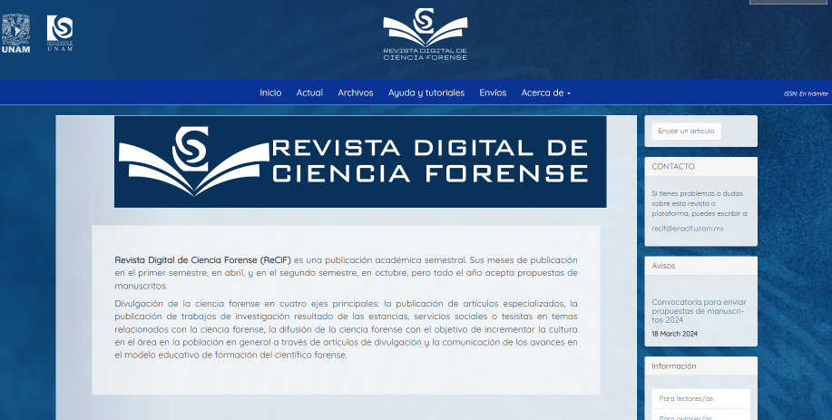Screen dimensions: 832x420
Task: Click the Información heading
Action: point(674,366)
